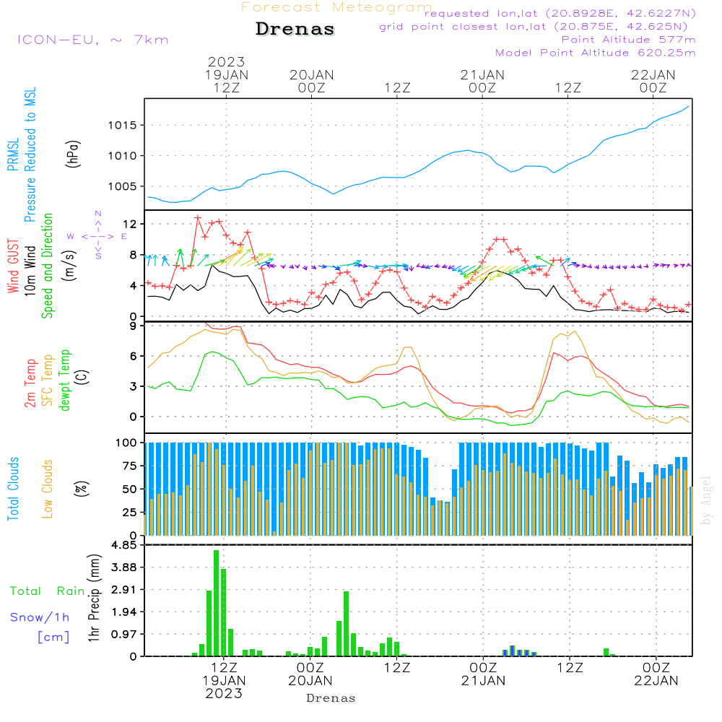Click the '(C)' temperature unit label
Viewport: 722px width, 722px height.
82,378
